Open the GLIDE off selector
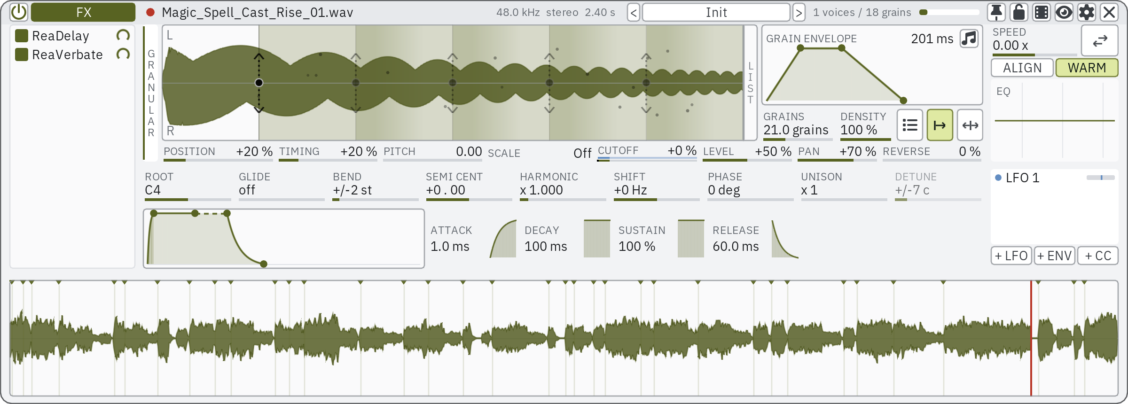 (x=282, y=186)
